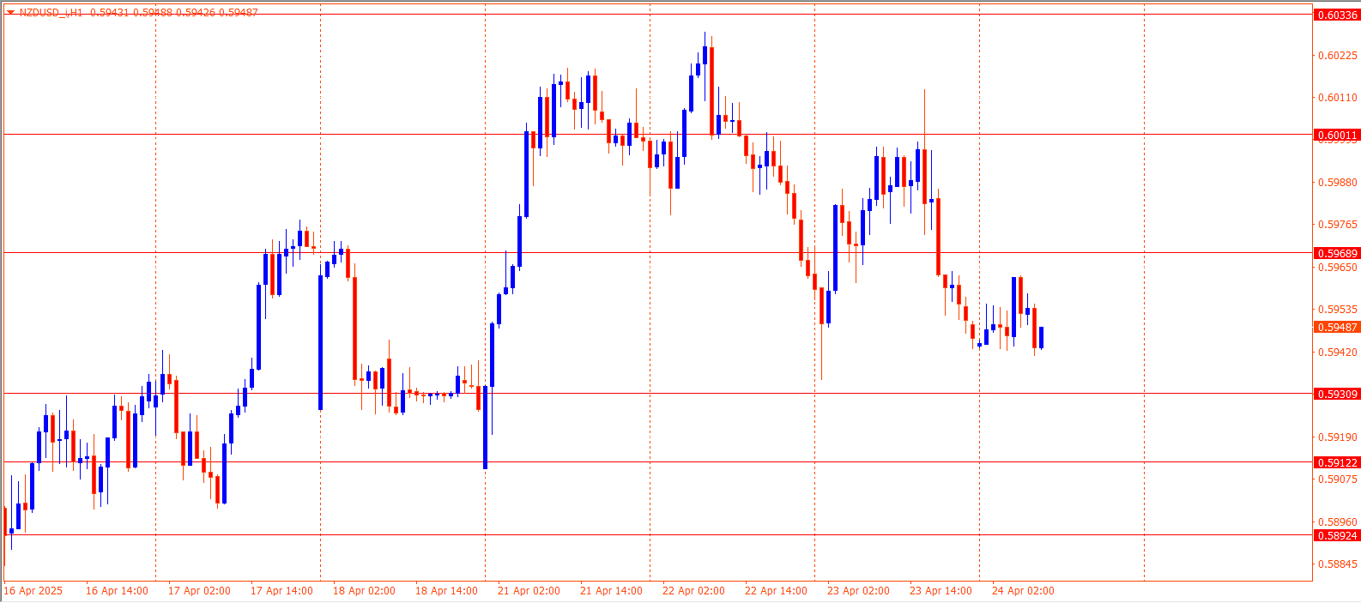Viewport: 1361px width, 603px height.
Task: Select the 0.60011 red line label
Action: (x=1337, y=135)
